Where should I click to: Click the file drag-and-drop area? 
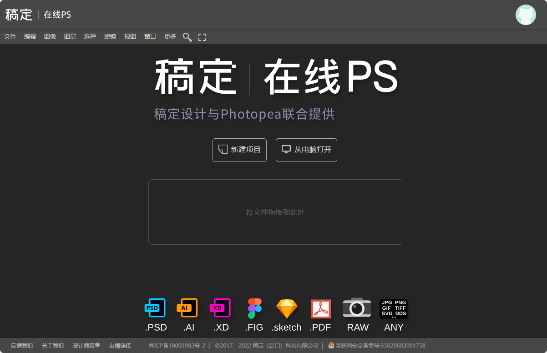coord(275,212)
